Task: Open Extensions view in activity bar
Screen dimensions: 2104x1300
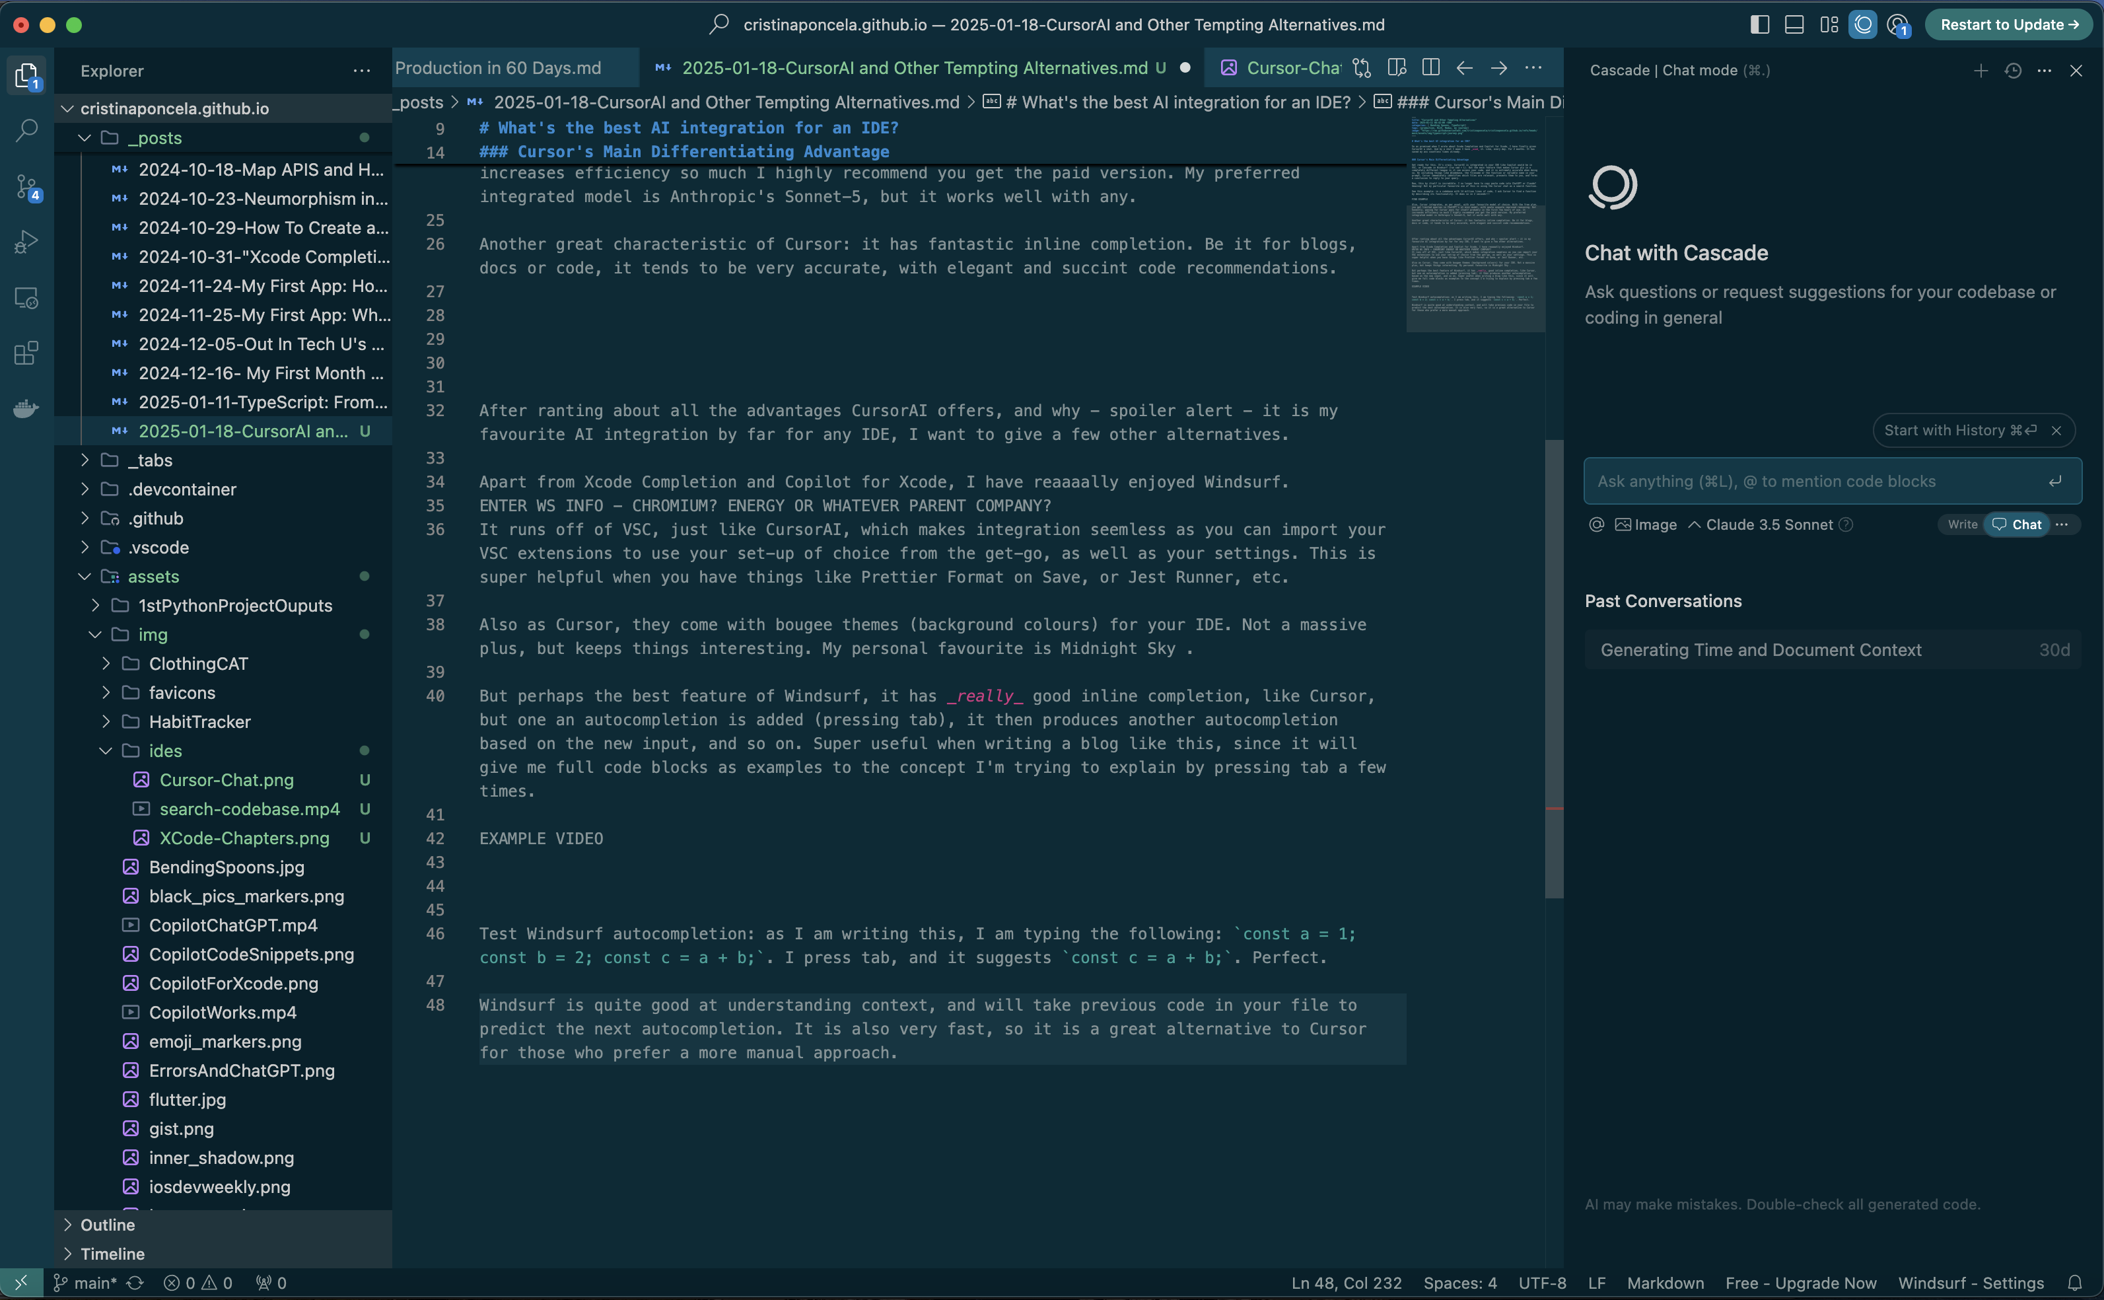Action: 26,353
